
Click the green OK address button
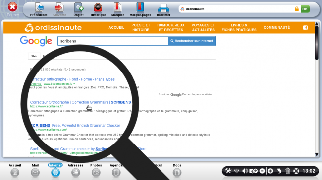(x=305, y=9)
